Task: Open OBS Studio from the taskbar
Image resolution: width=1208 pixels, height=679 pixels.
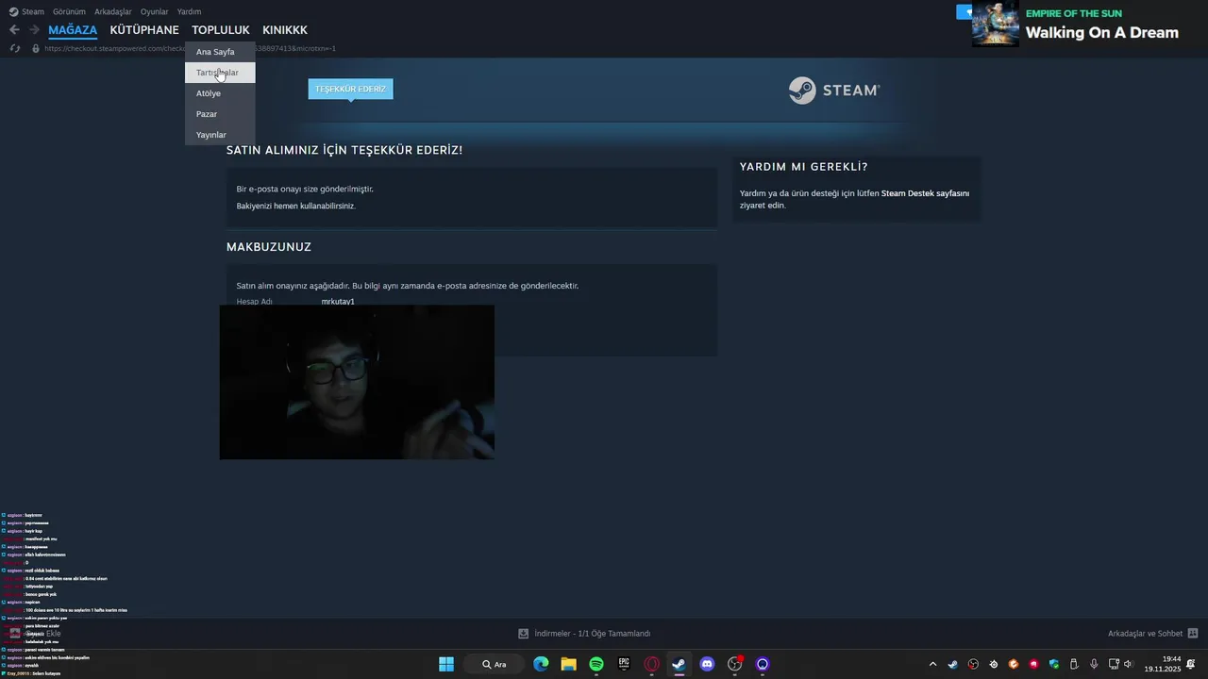Action: [x=735, y=664]
